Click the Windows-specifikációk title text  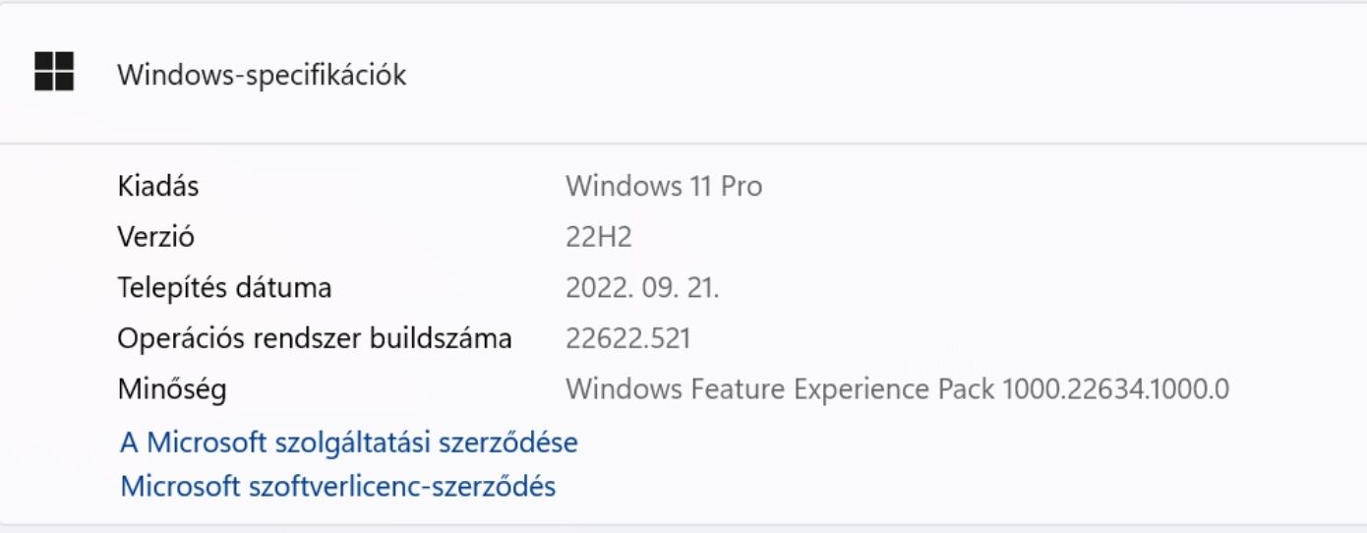tap(262, 75)
